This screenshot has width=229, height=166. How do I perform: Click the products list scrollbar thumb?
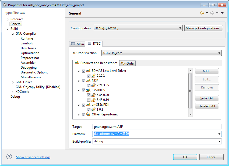[x=190, y=91]
